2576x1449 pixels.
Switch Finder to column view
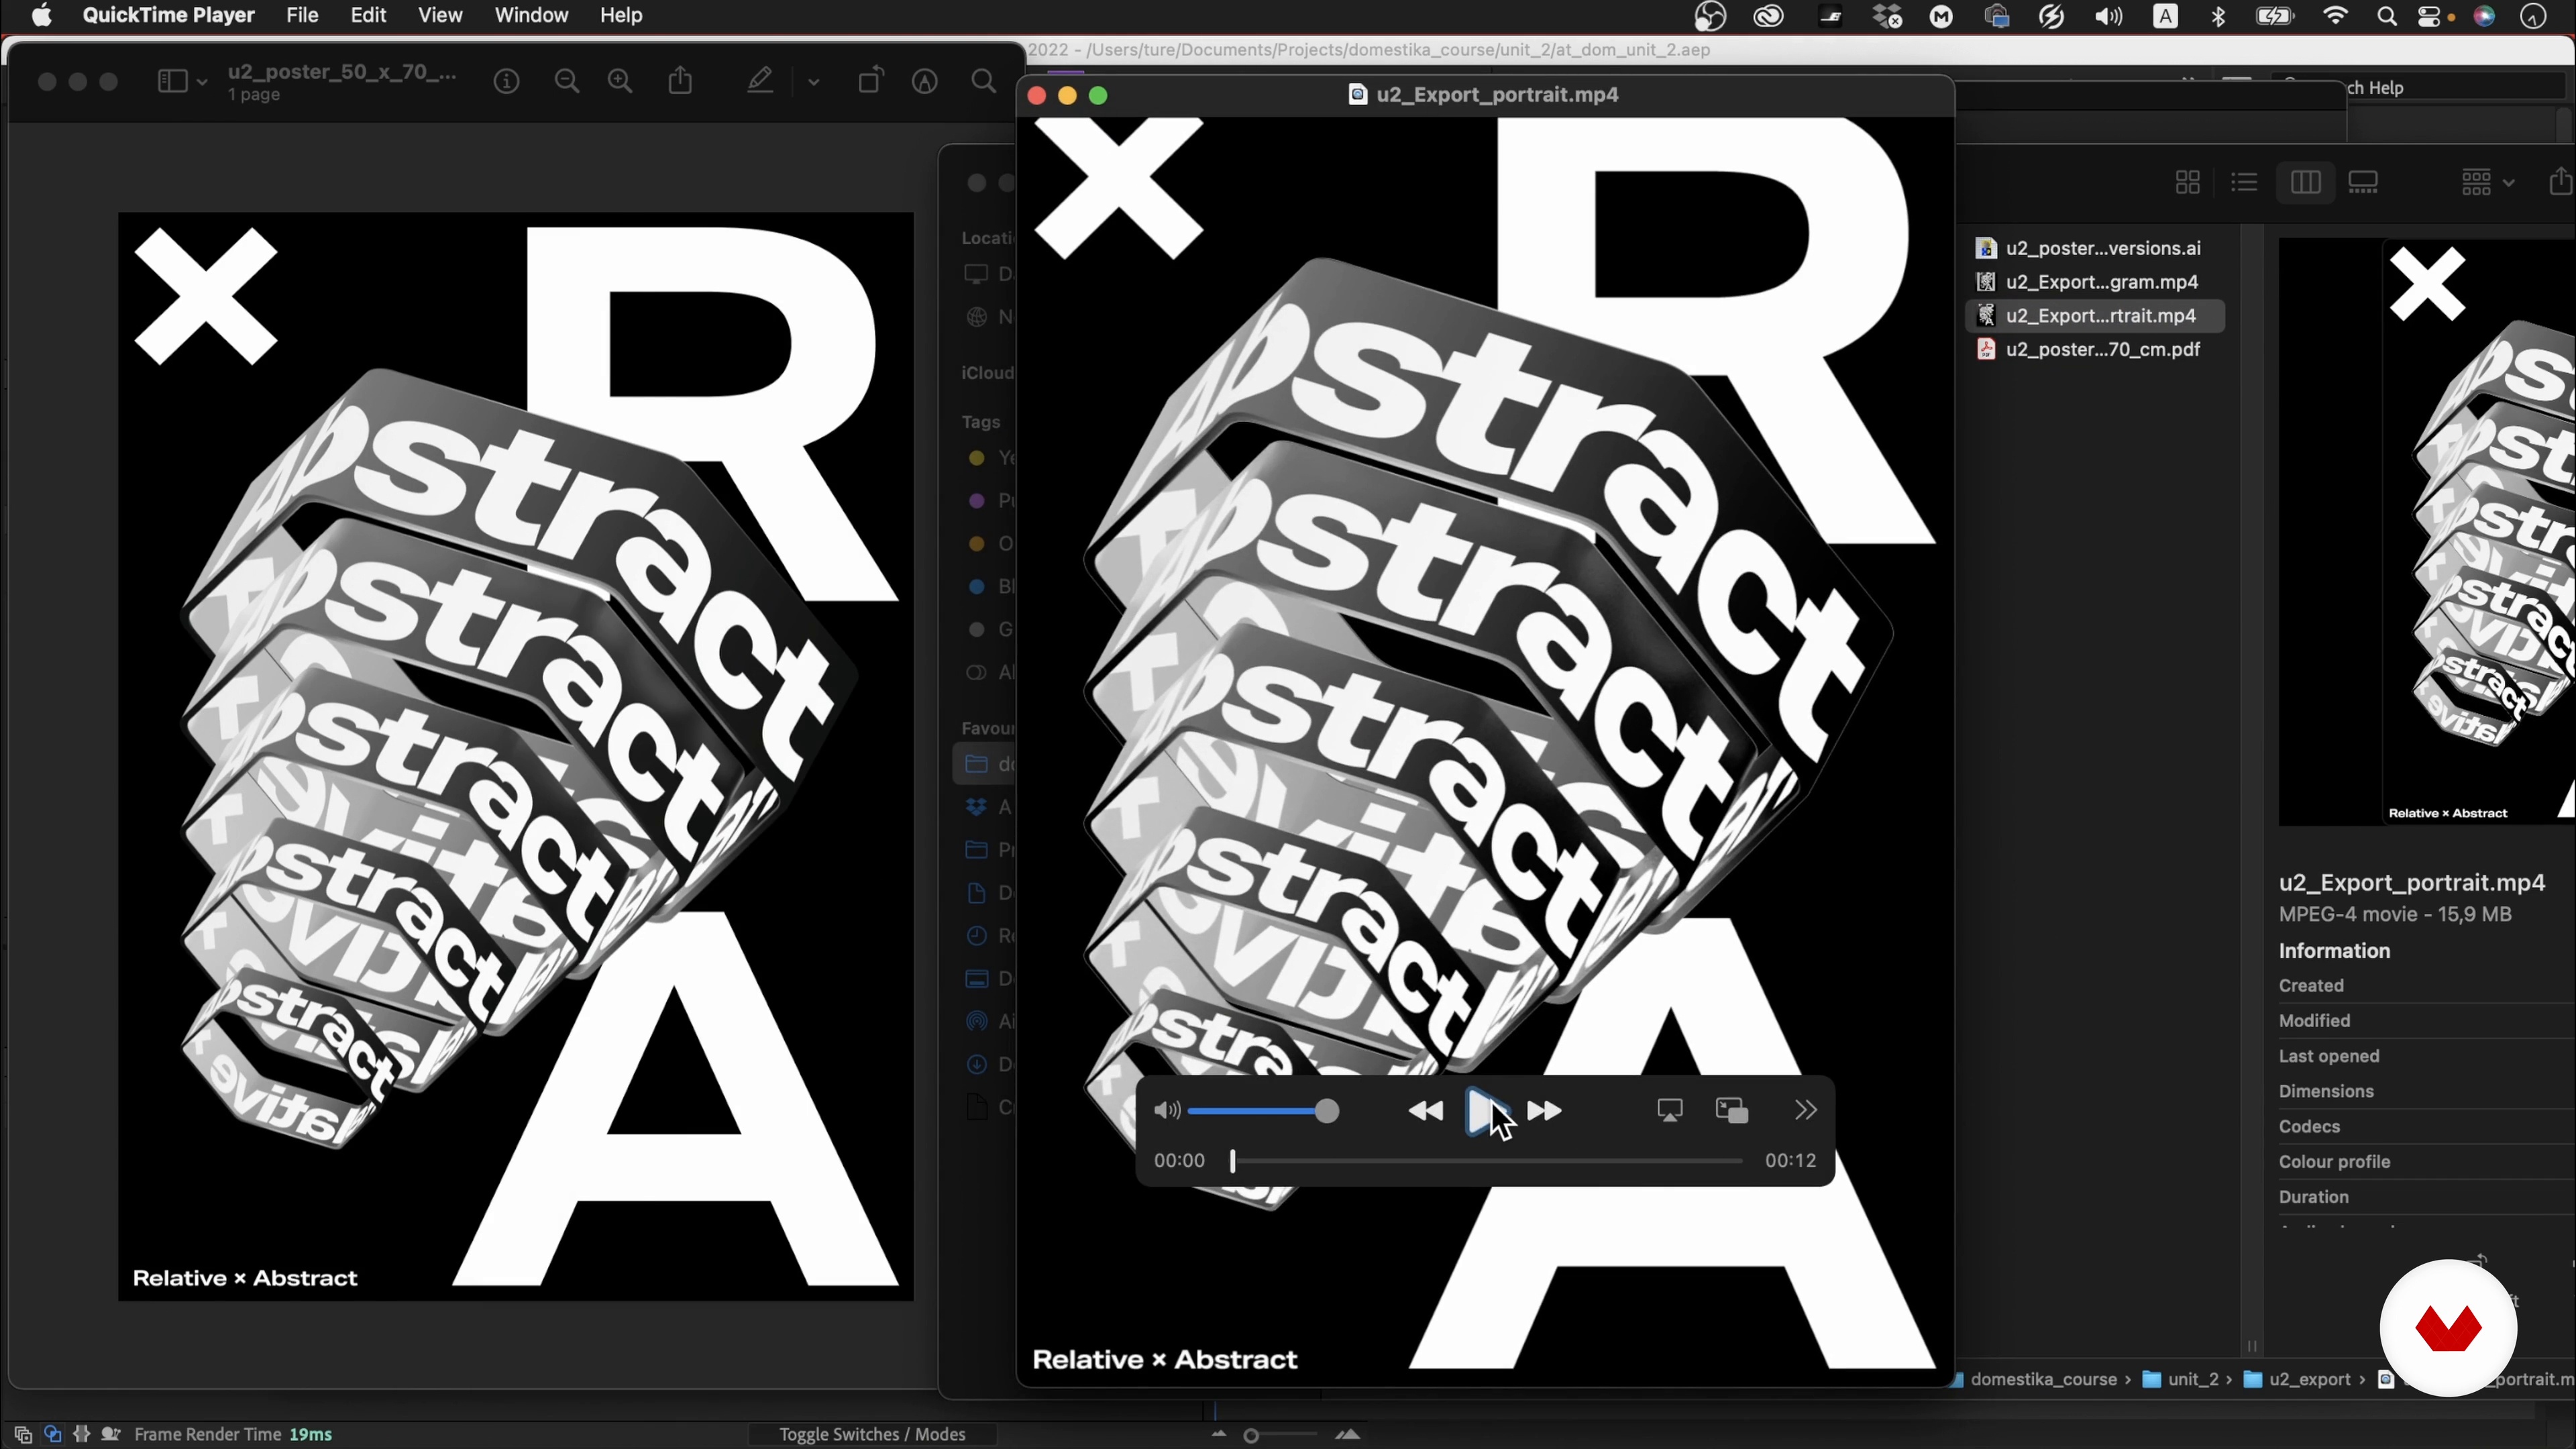[x=2306, y=182]
